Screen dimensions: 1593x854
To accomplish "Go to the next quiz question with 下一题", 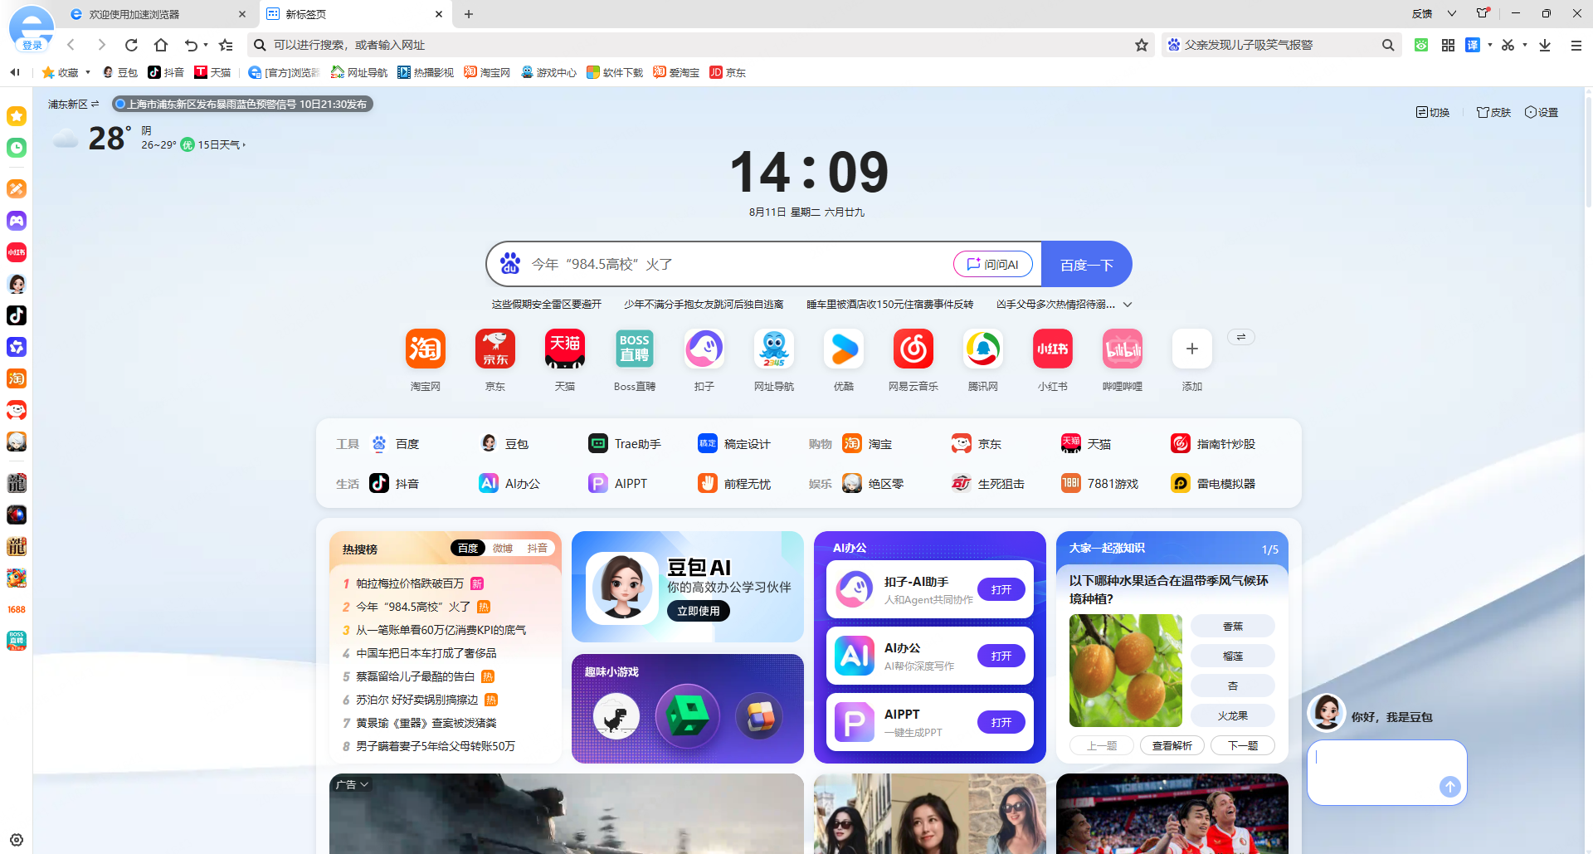I will (x=1243, y=745).
